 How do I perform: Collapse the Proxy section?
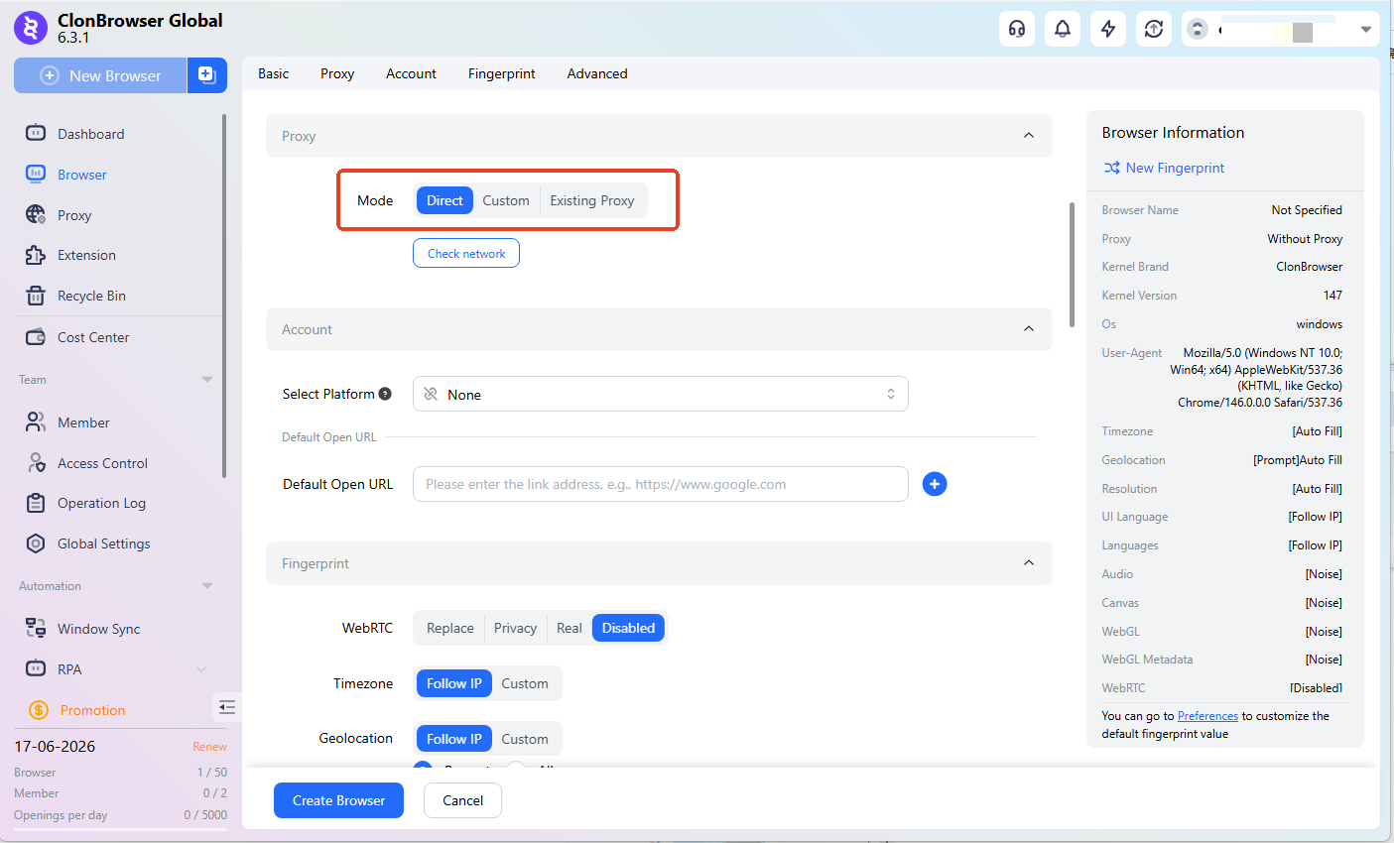[1029, 136]
